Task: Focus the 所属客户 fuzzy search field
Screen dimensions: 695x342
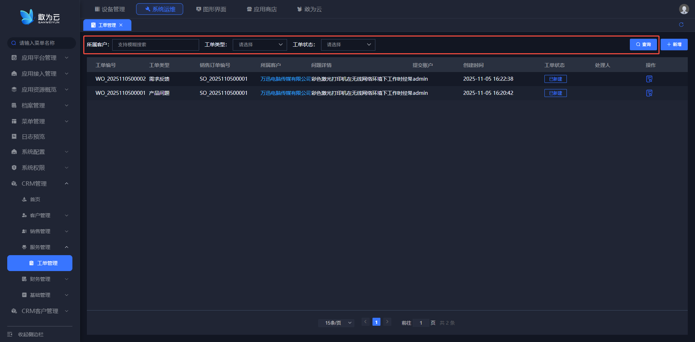Action: (x=156, y=45)
